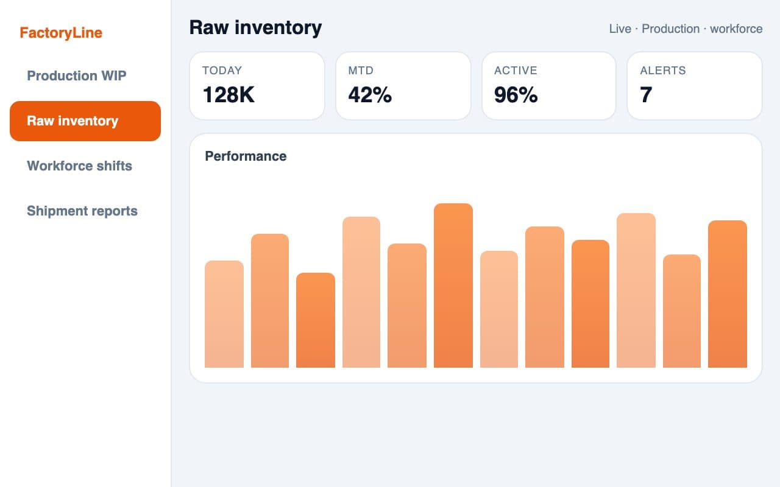Screen dimensions: 780x487
Task: Click the Performance chart title
Action: pyautogui.click(x=246, y=156)
